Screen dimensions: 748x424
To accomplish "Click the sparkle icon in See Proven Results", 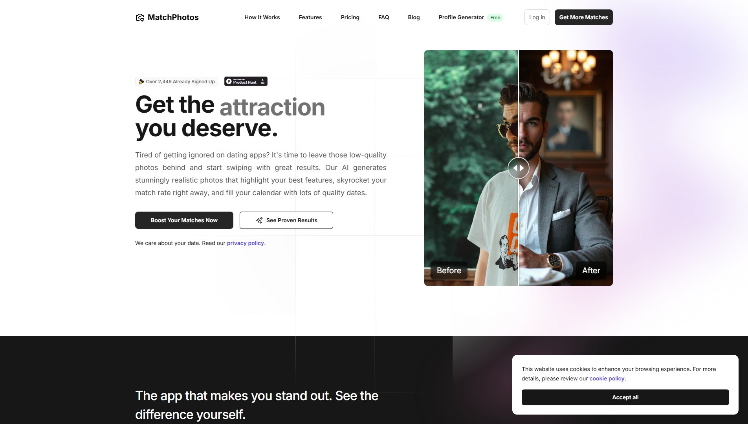I will (259, 220).
